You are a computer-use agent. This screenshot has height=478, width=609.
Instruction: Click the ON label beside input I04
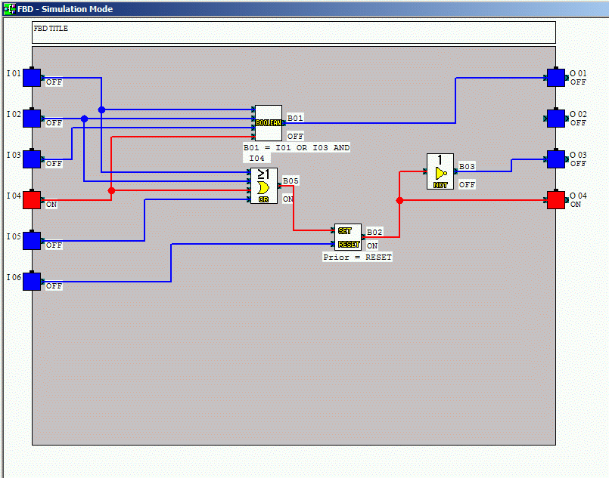click(51, 205)
